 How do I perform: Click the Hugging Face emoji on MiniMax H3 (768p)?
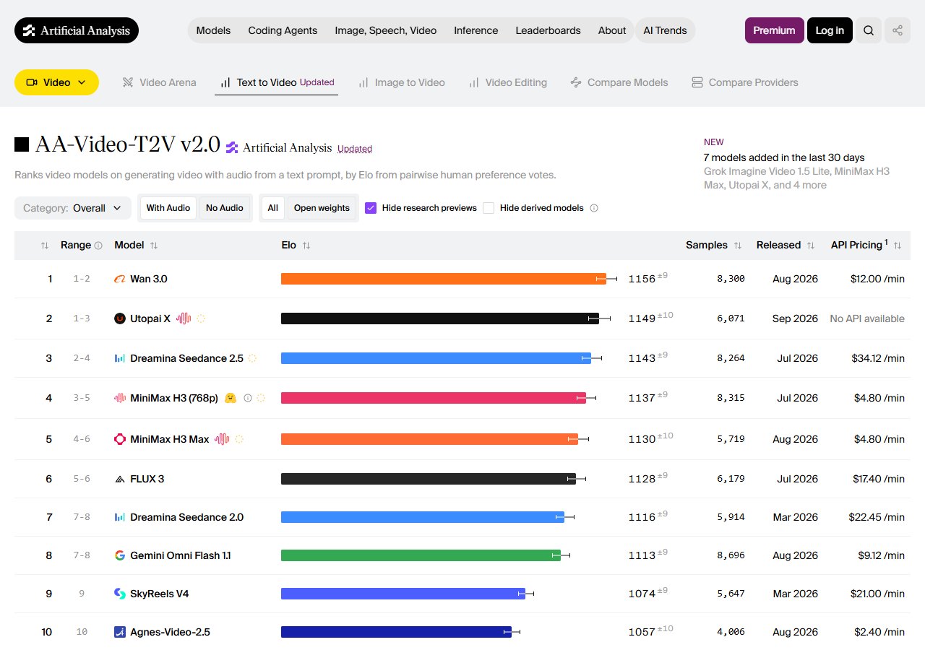[x=231, y=398]
